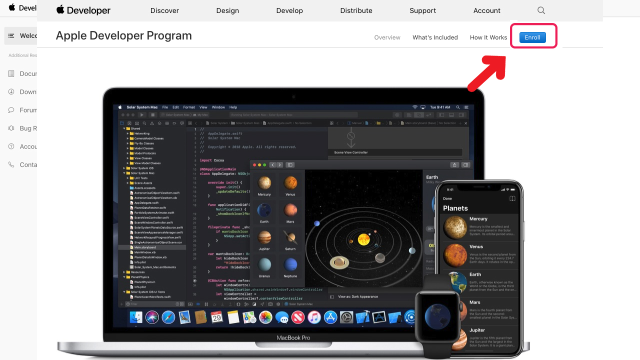Click the Window menu in Xcode's menu bar
This screenshot has height=360, width=640.
pyautogui.click(x=218, y=107)
